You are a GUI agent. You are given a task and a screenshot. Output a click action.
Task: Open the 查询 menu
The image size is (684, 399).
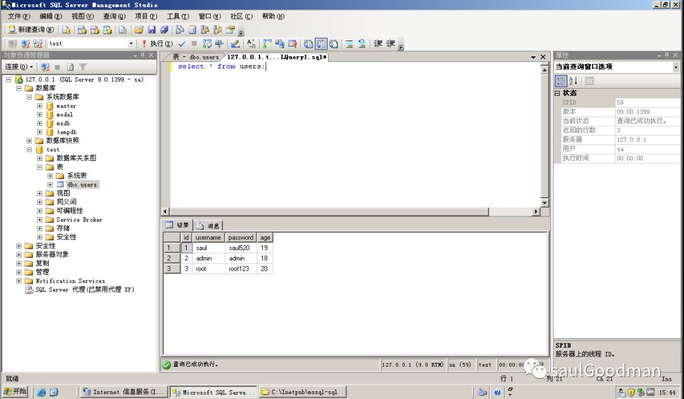point(114,16)
